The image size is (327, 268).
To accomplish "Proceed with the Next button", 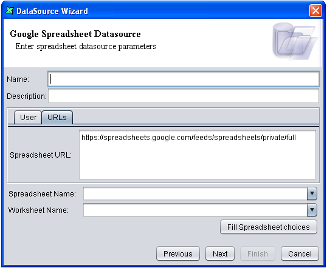I will click(220, 253).
